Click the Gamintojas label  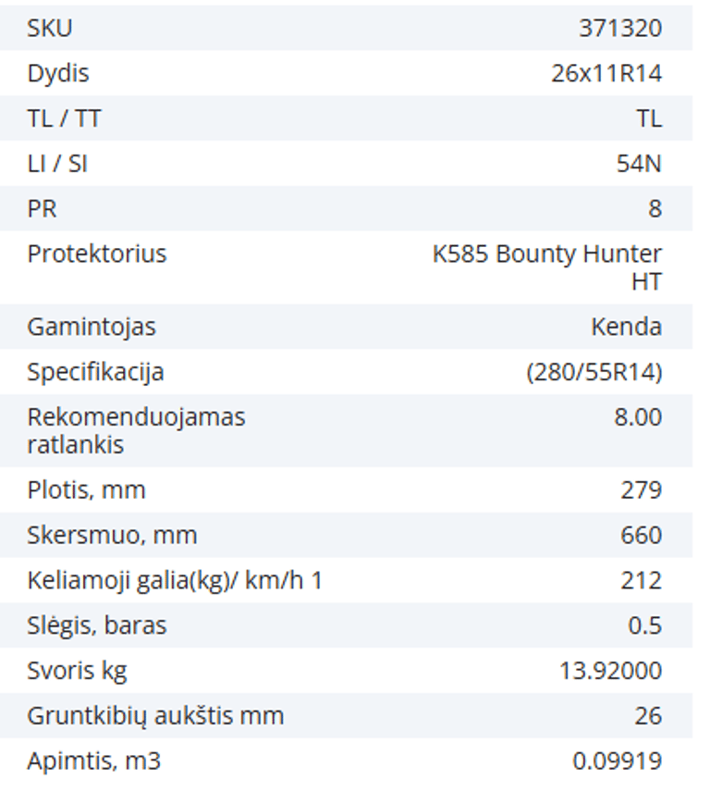coord(92,328)
